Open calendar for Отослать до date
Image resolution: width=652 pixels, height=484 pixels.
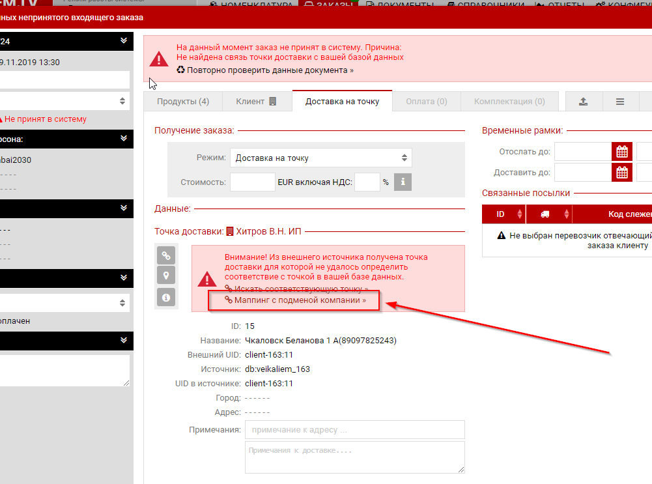[x=622, y=152]
